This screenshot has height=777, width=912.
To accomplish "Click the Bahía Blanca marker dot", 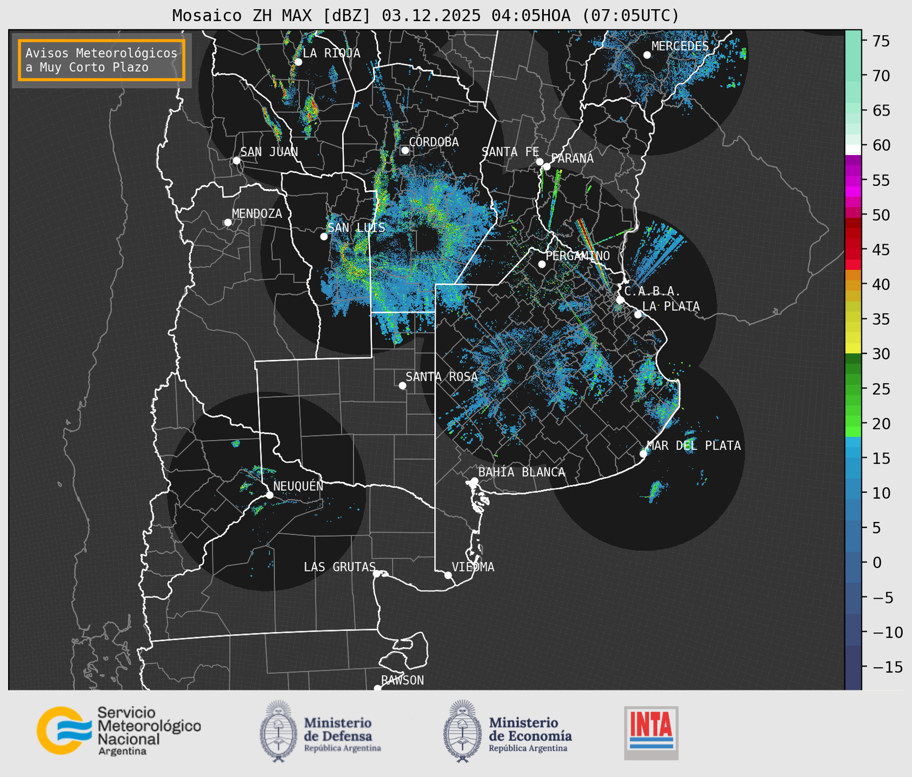I will pyautogui.click(x=474, y=481).
